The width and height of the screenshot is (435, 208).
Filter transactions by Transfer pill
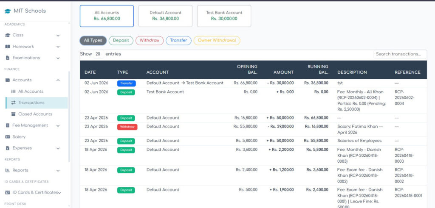(x=179, y=40)
